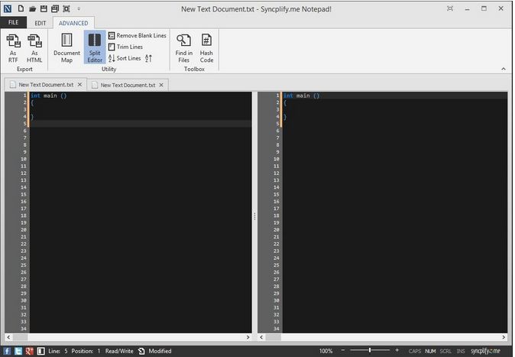Export the document As RTF
Viewport: 515px width, 357px height.
click(13, 49)
